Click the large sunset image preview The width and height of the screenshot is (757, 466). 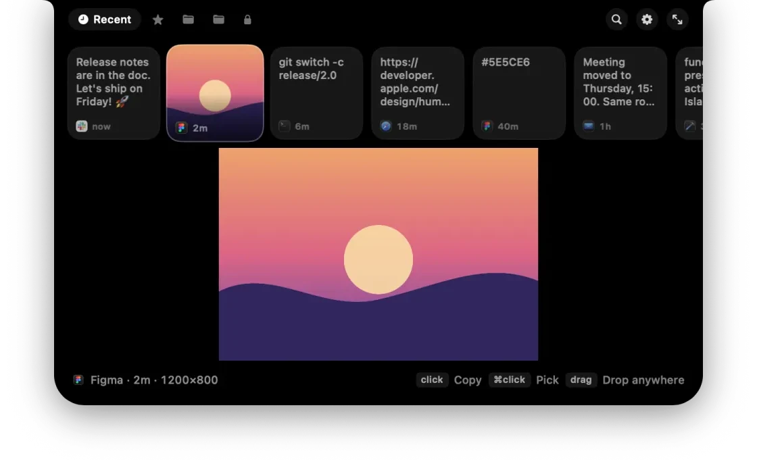coord(378,254)
